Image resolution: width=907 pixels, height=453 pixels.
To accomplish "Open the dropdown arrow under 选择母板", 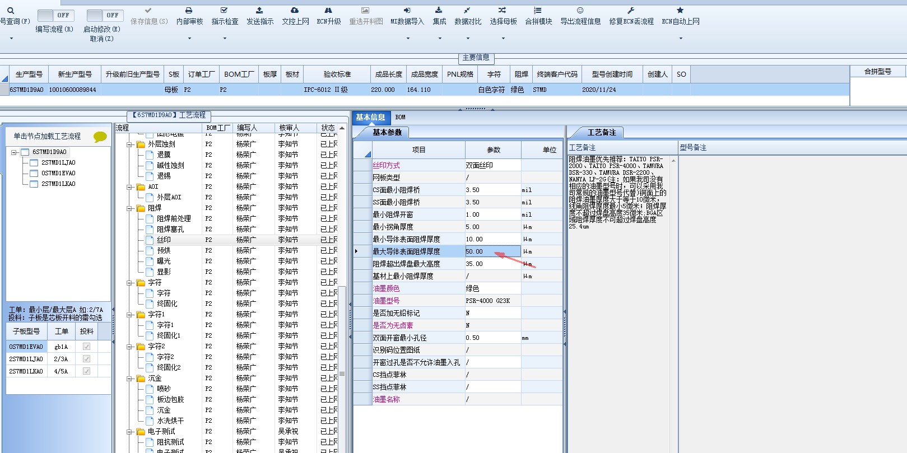I will click(503, 39).
